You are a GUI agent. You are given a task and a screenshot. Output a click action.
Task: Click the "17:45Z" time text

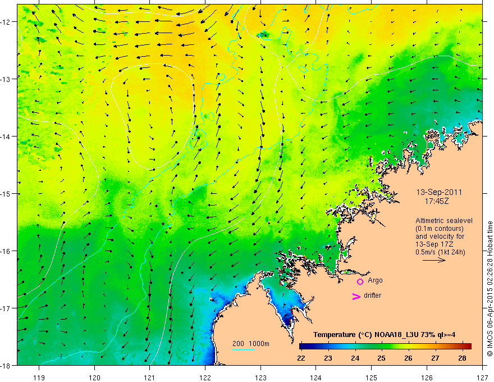tap(436, 201)
